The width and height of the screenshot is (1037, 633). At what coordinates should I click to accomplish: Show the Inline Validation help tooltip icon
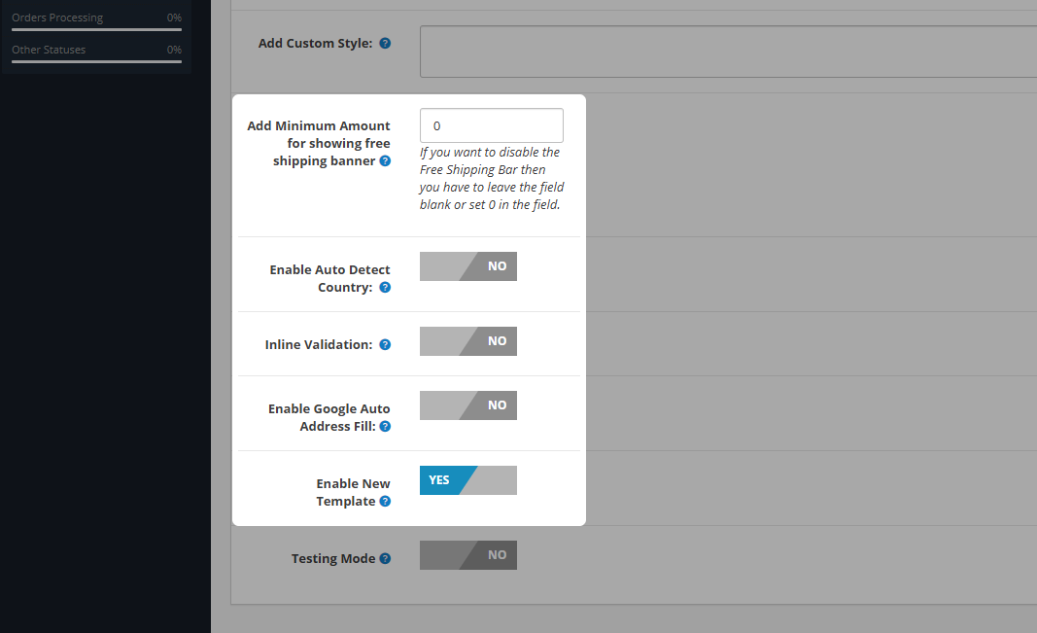385,345
